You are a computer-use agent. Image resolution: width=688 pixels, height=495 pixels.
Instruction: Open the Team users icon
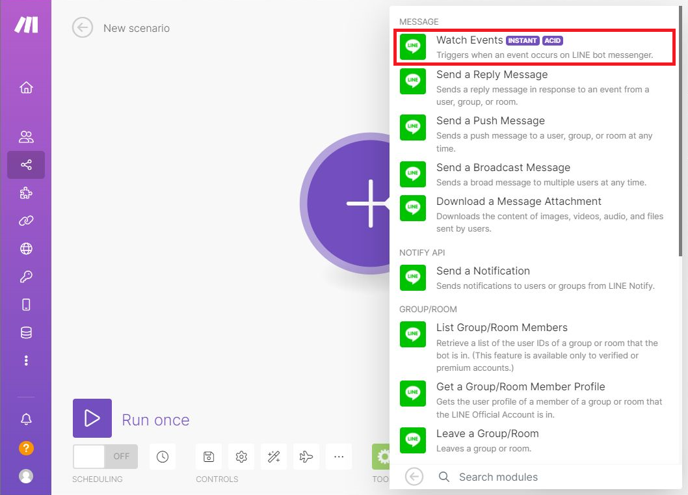pos(26,137)
